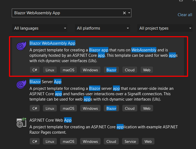Click the Blazor tag under Blazor WebAssembly App
196x149 pixels.
pyautogui.click(x=111, y=70)
